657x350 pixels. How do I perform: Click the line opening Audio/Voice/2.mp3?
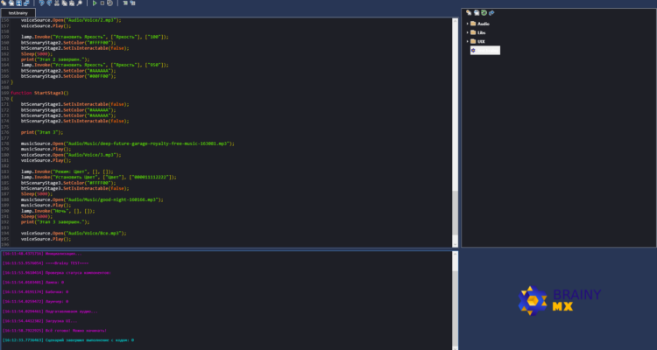(x=71, y=20)
